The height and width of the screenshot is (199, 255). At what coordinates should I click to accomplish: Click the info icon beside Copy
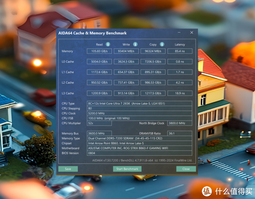162,44
